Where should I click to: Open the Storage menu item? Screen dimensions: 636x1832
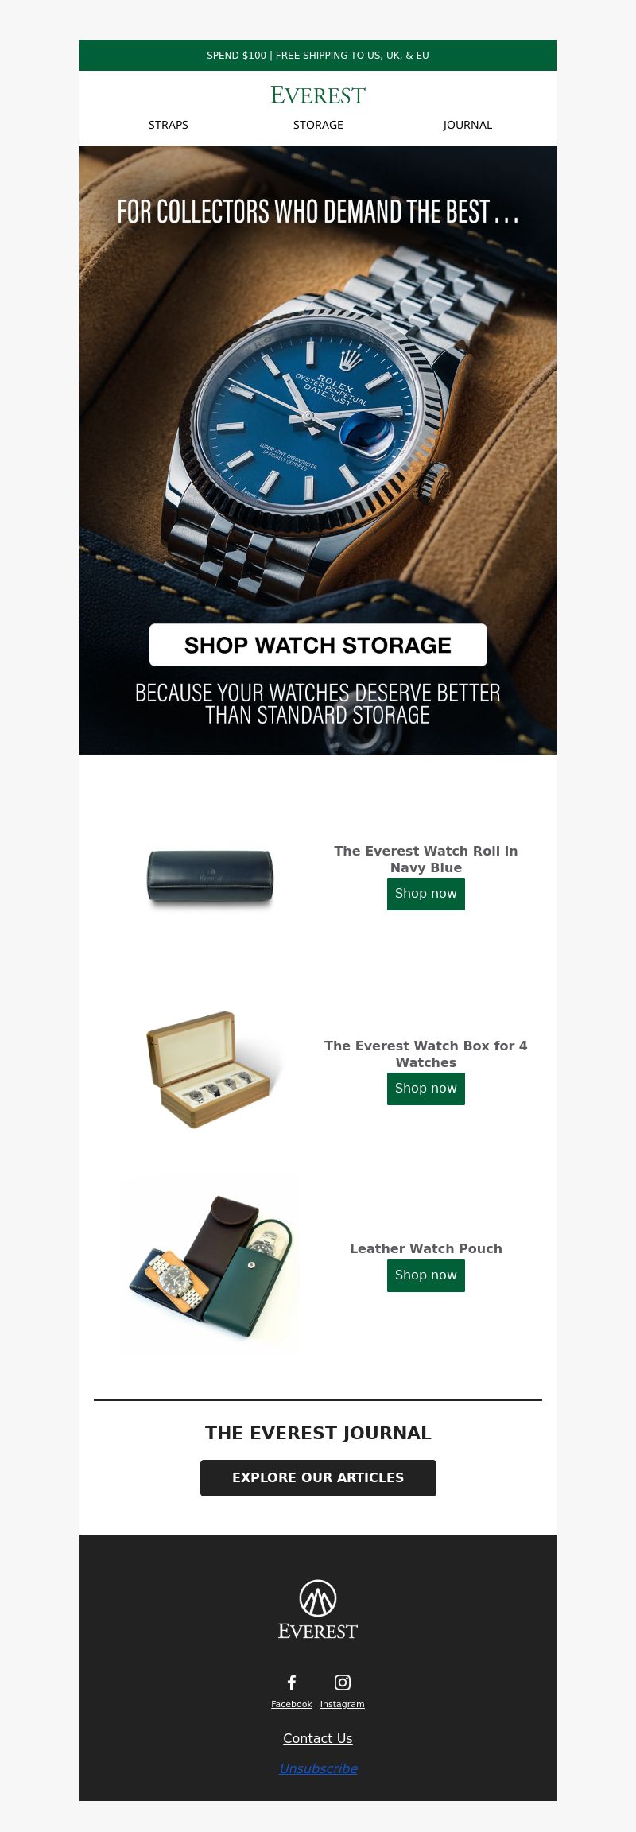[318, 125]
